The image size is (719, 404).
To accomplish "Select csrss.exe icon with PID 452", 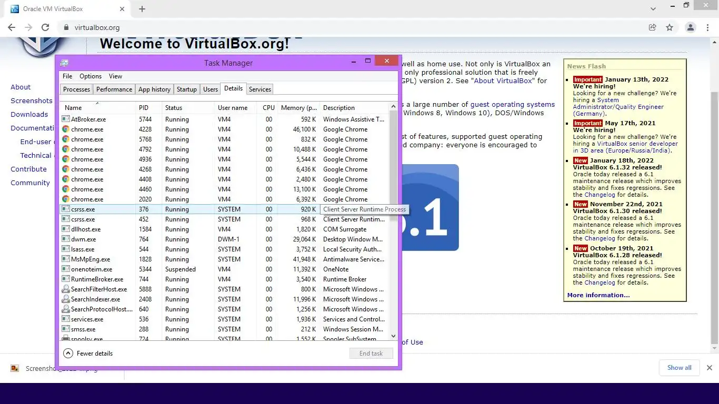I will pos(66,219).
